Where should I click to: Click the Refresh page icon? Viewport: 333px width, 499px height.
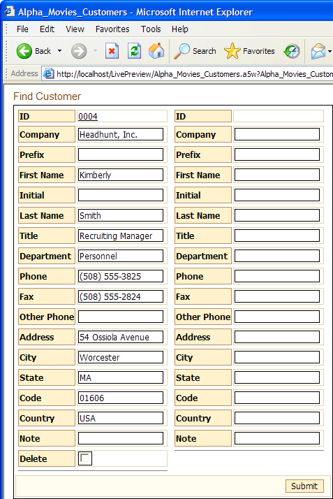click(x=135, y=51)
